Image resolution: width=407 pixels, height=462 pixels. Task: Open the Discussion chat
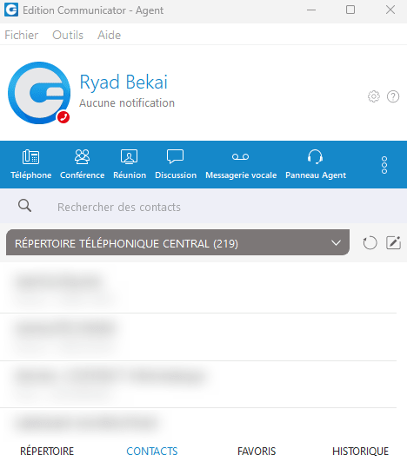coord(176,164)
